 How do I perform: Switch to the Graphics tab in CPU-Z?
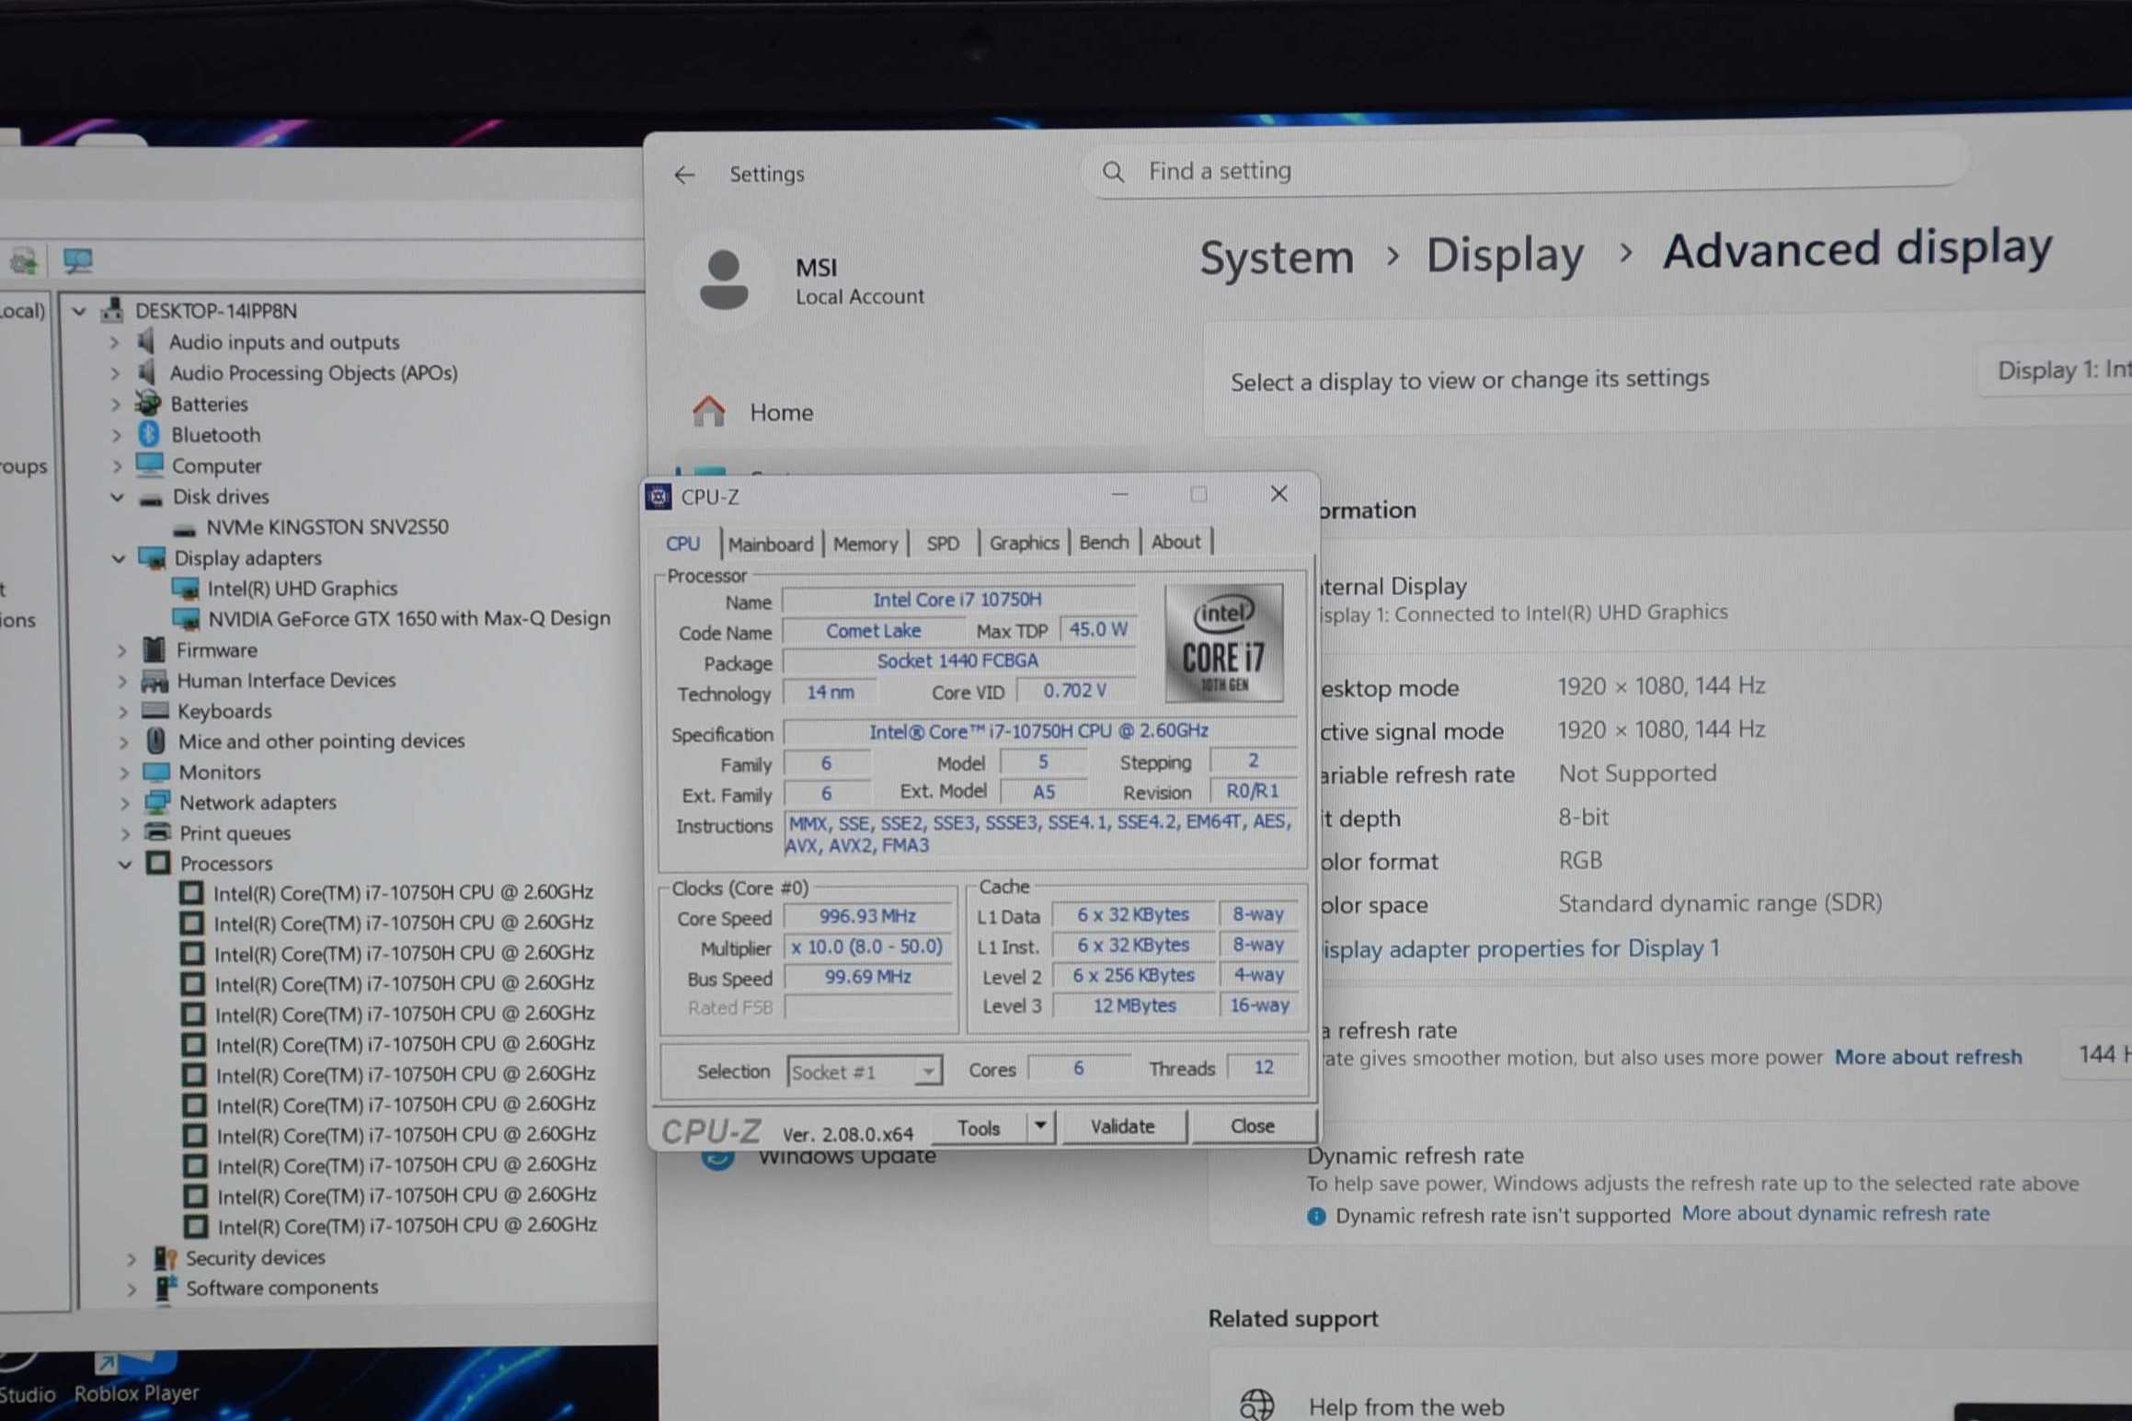1023,543
